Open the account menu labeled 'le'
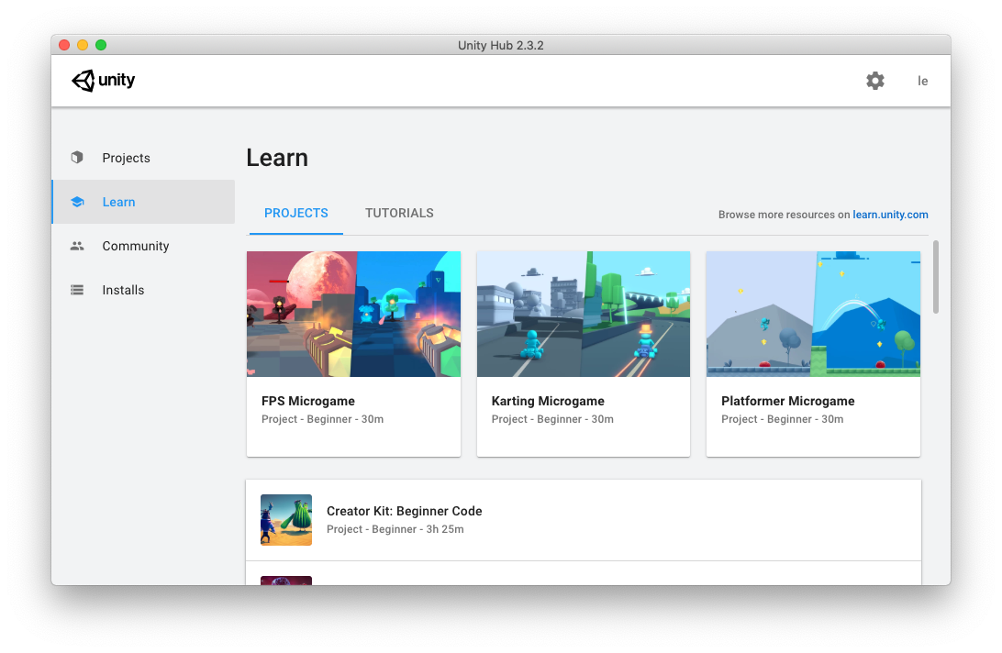Screen dimensions: 1002x653 tap(922, 81)
